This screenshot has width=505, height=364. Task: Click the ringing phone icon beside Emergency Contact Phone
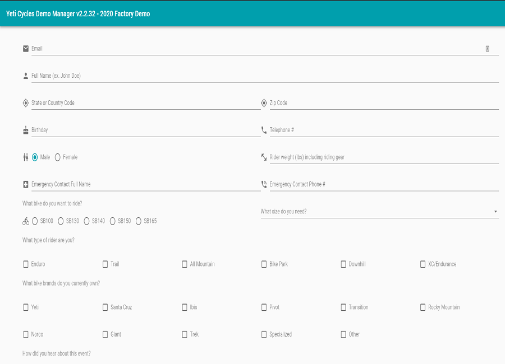(x=264, y=184)
